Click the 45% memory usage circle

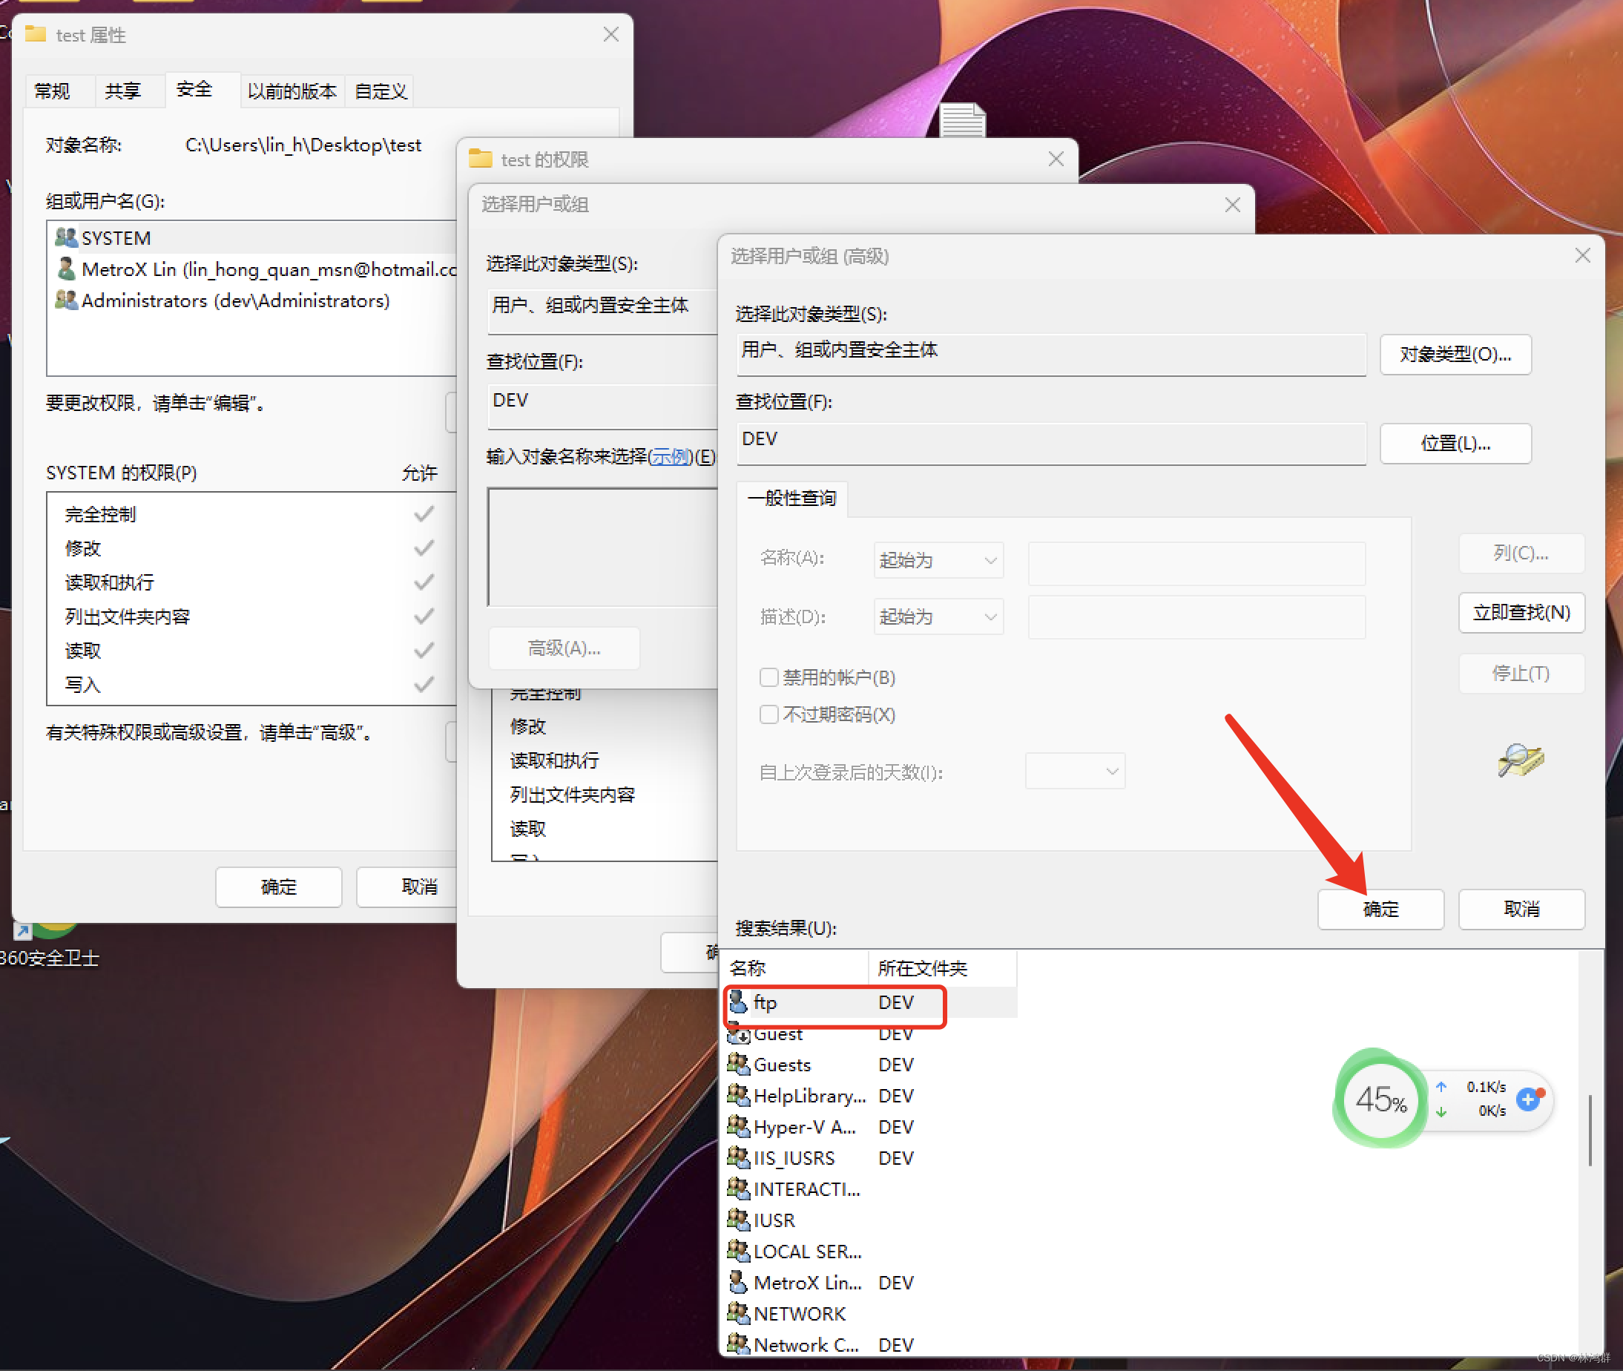[1380, 1099]
